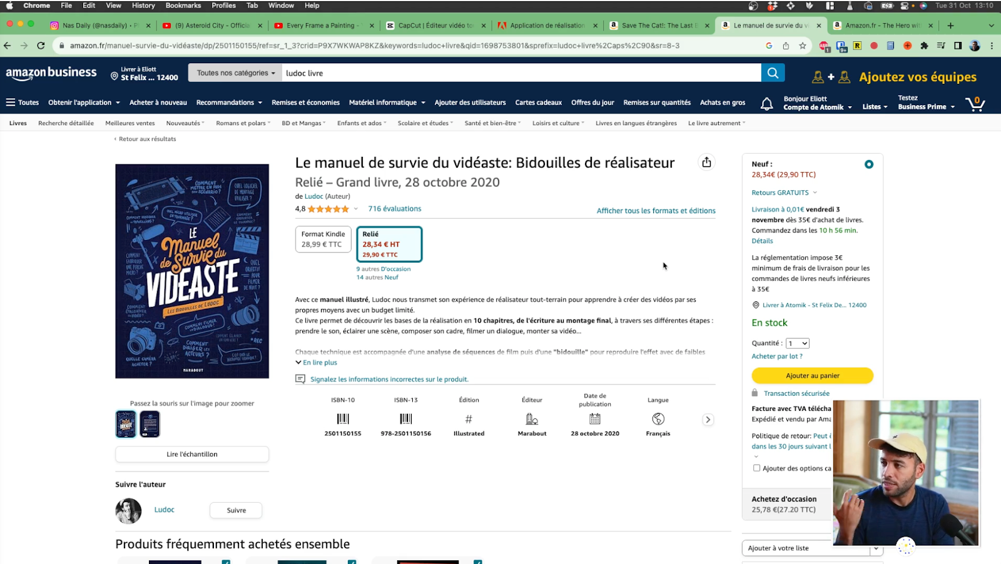Screen dimensions: 1001x564
Task: Click the Transaction sécurisée link
Action: pos(796,393)
